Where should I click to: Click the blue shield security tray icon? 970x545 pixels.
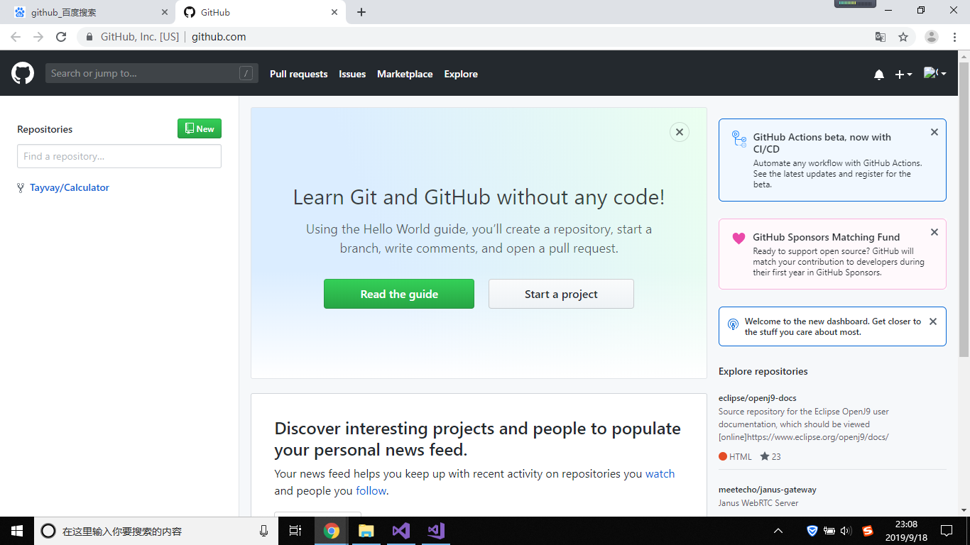[x=812, y=531]
